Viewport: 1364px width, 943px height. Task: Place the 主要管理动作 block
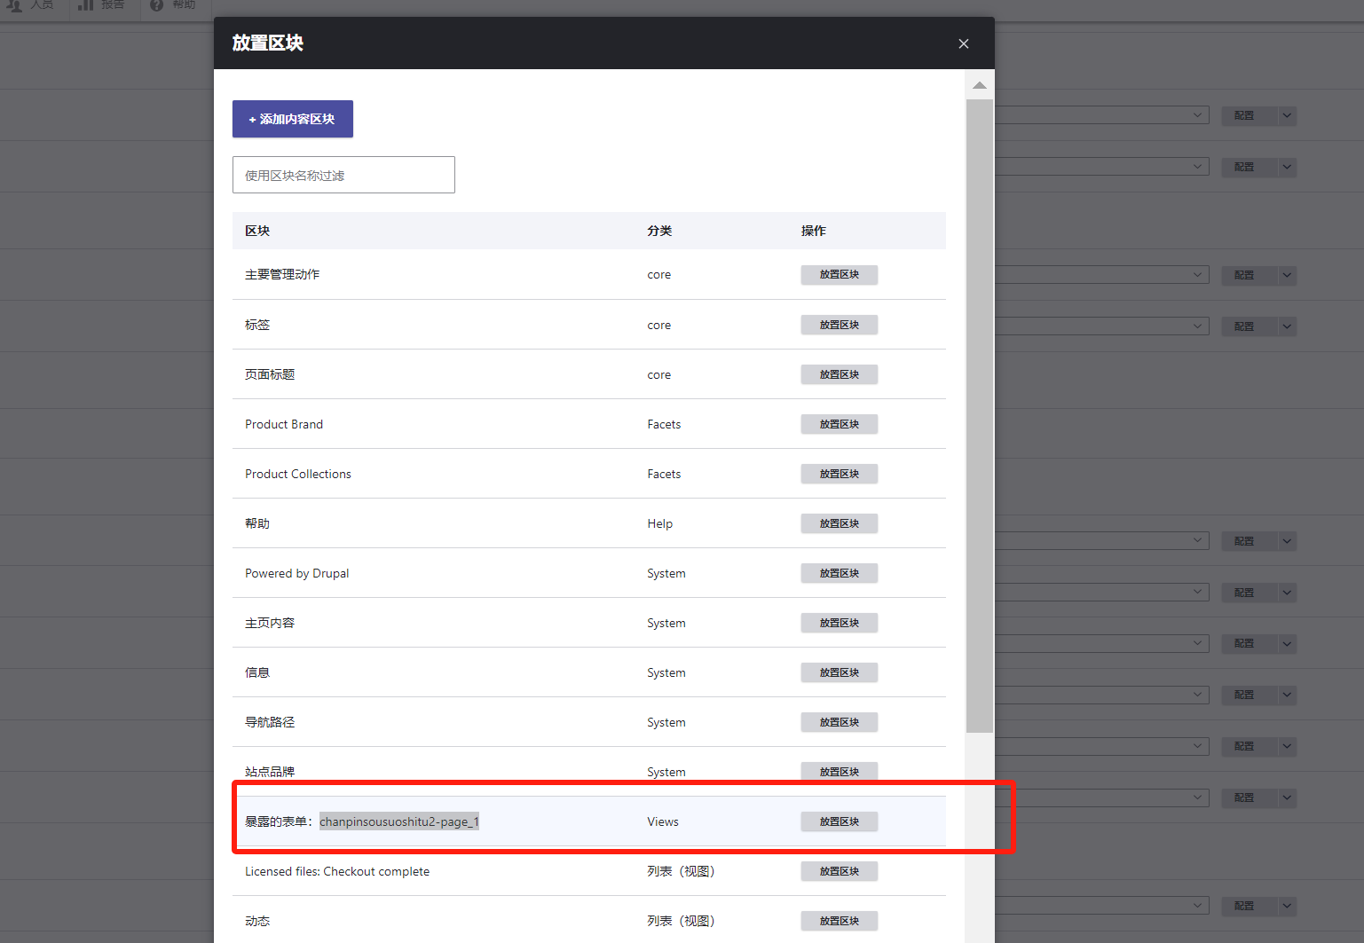coord(840,275)
